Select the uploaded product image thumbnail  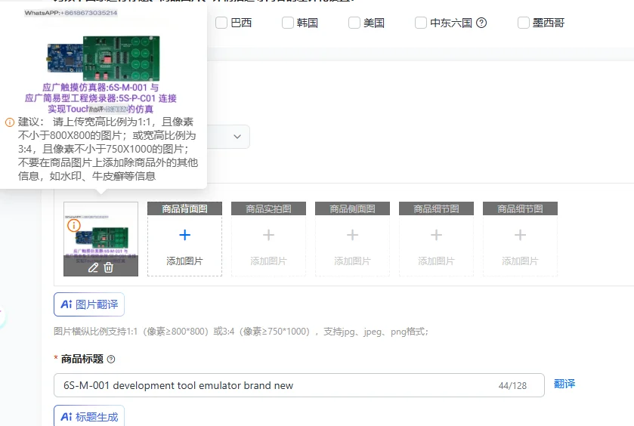[101, 239]
